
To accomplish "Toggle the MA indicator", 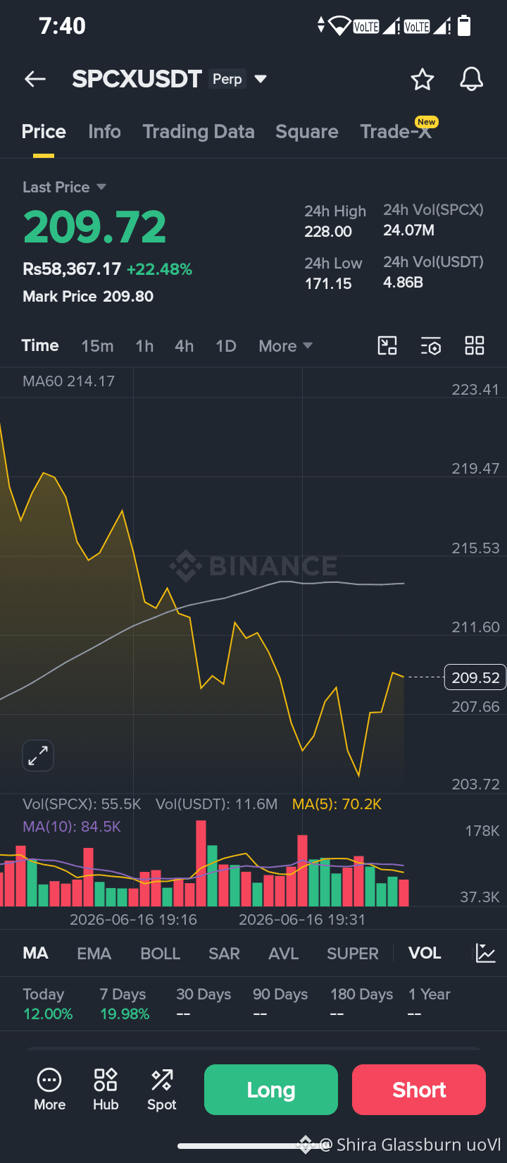I will (x=35, y=953).
